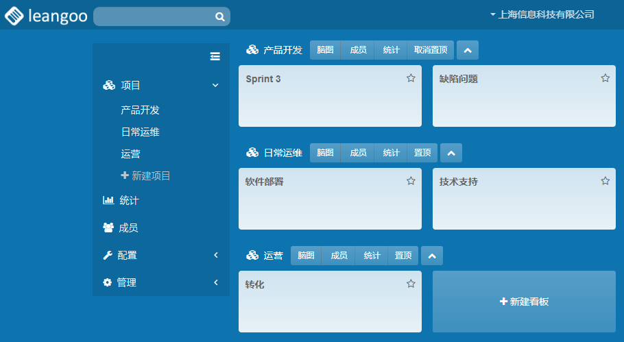Click 新建看板 to create a board

point(524,302)
